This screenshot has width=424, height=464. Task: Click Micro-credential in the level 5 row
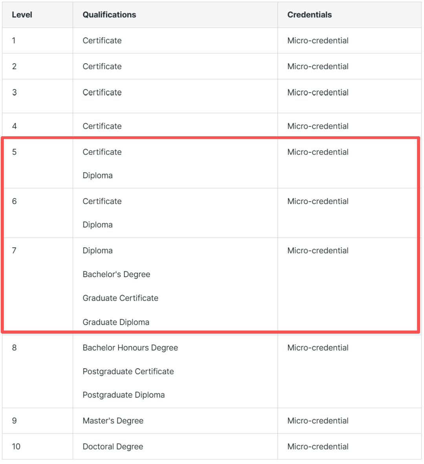coord(318,152)
